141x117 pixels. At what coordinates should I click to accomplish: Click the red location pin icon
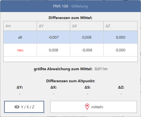tap(87, 106)
